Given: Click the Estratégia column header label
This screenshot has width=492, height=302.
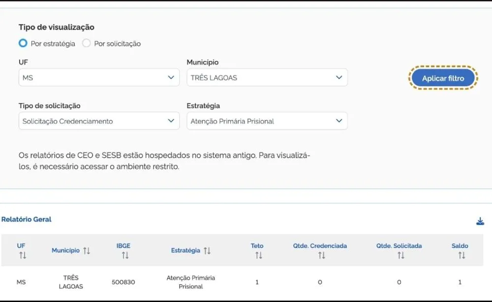Looking at the screenshot, I should tap(185, 250).
